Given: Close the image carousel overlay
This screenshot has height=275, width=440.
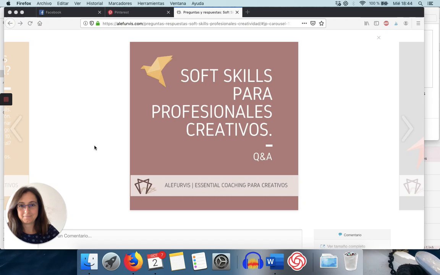Looking at the screenshot, I should point(379,37).
